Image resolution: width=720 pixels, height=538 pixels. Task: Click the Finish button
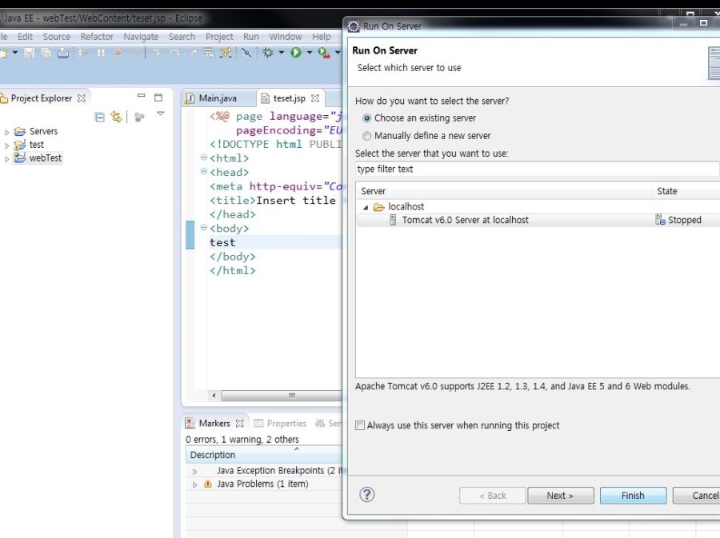[633, 496]
